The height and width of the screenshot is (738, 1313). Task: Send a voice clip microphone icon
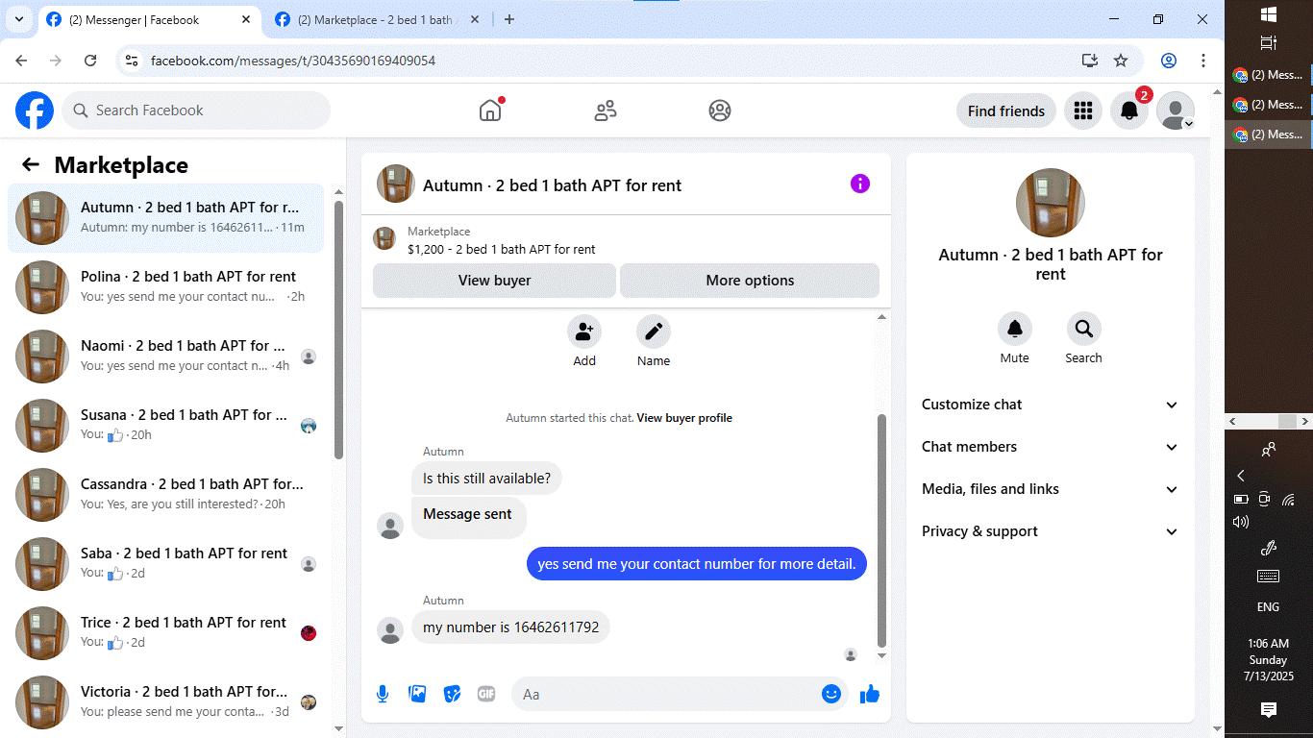tap(383, 694)
